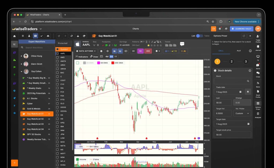Click the download watchlist icon
The width and height of the screenshot is (274, 168).
[x=78, y=36]
